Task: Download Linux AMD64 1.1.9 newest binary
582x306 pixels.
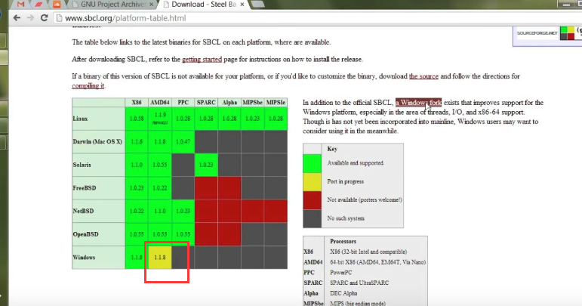Action: [x=160, y=119]
